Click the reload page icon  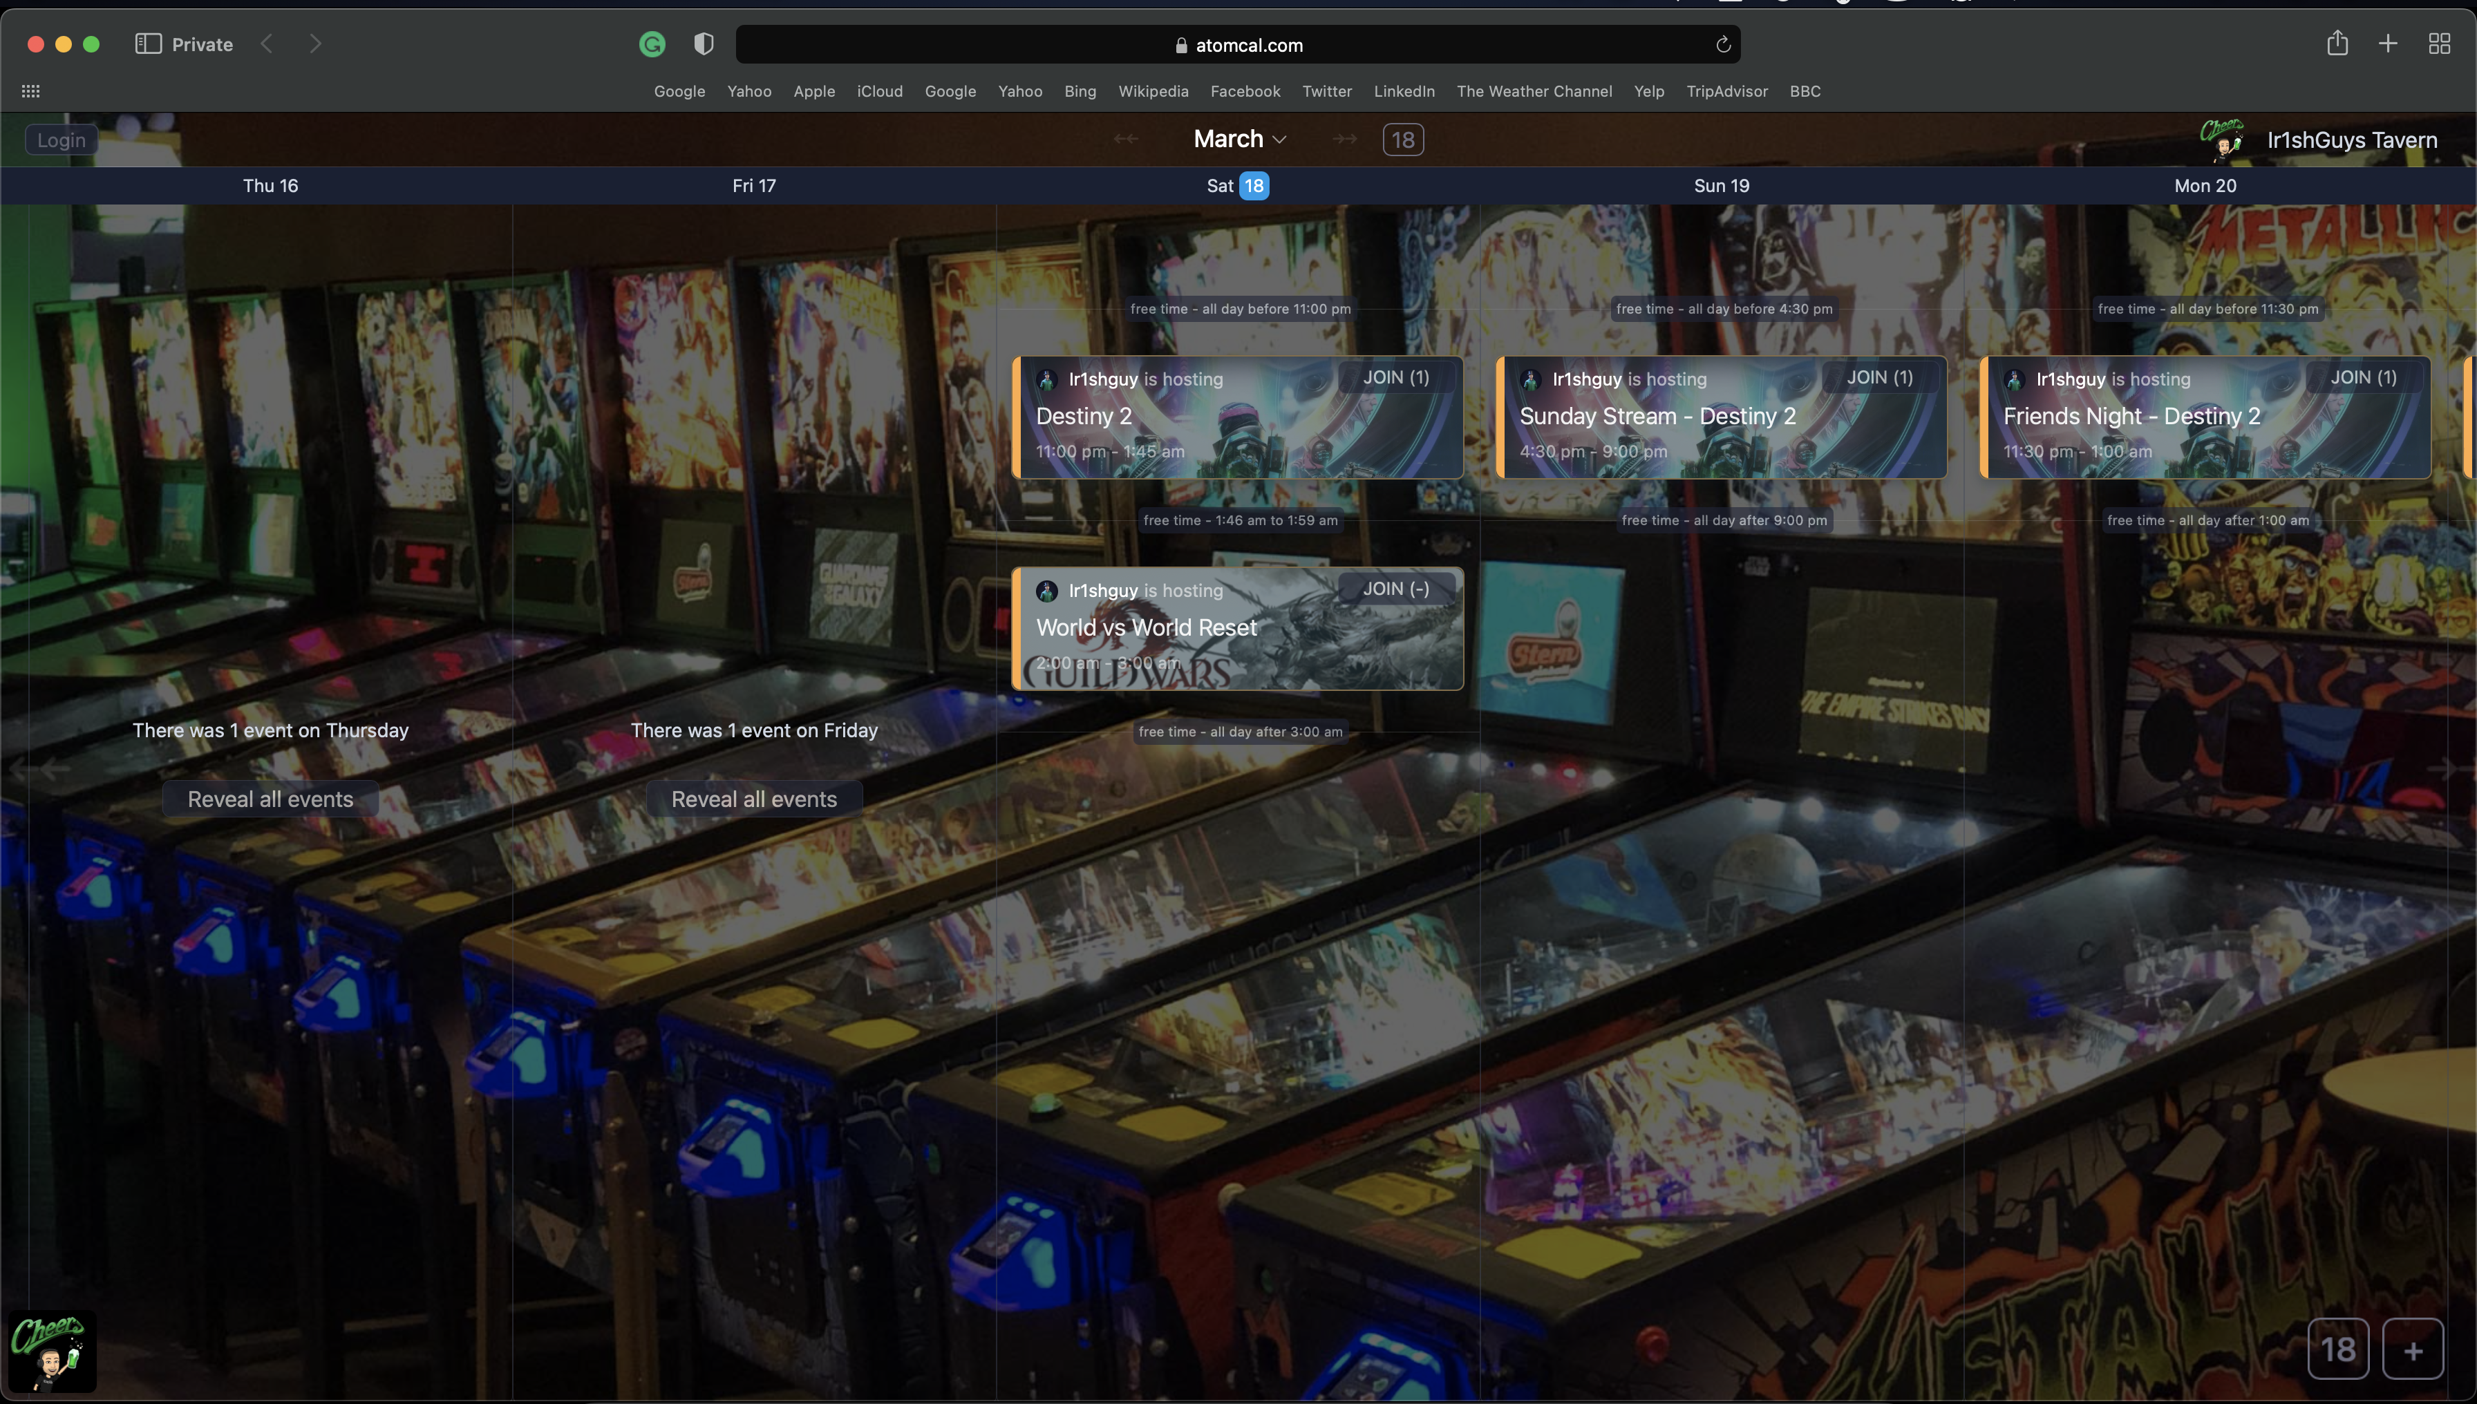point(1723,44)
